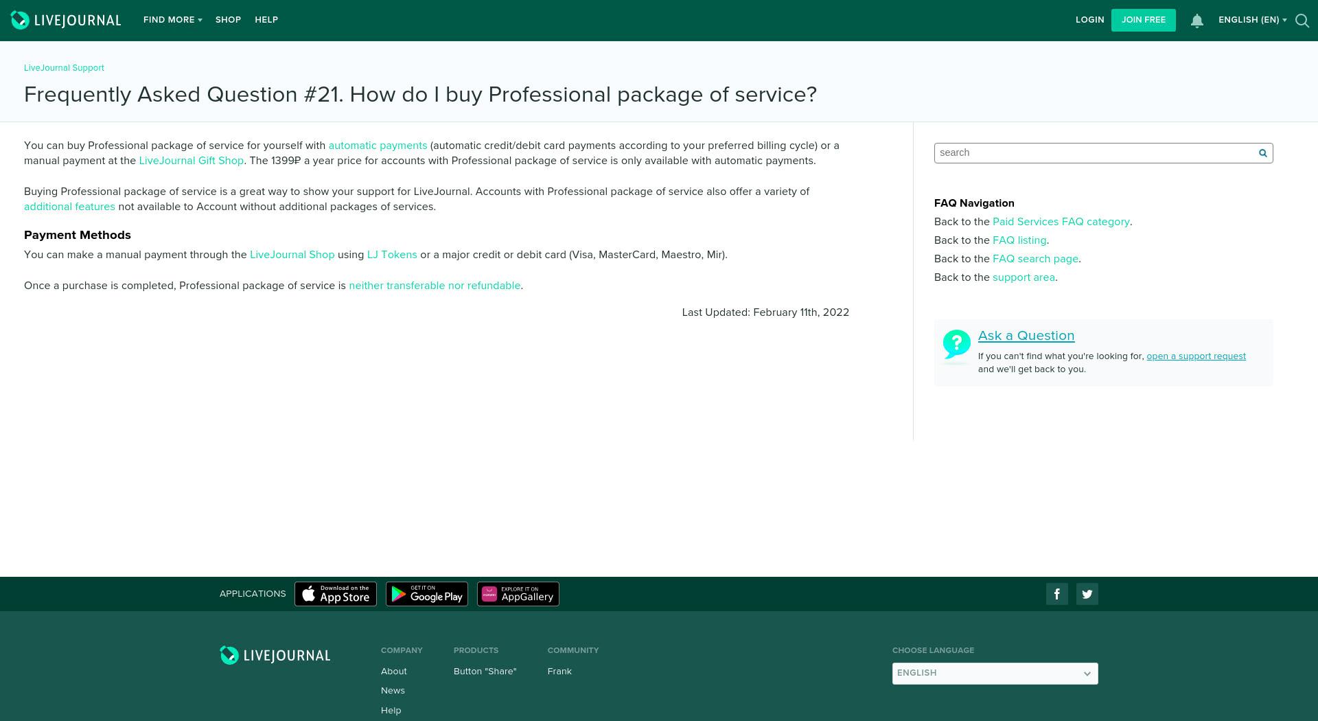
Task: Open the LiveJournal Shop link
Action: [x=292, y=255]
